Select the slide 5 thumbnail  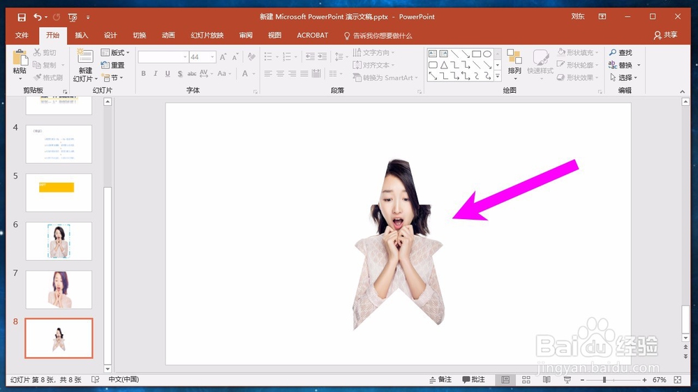59,193
